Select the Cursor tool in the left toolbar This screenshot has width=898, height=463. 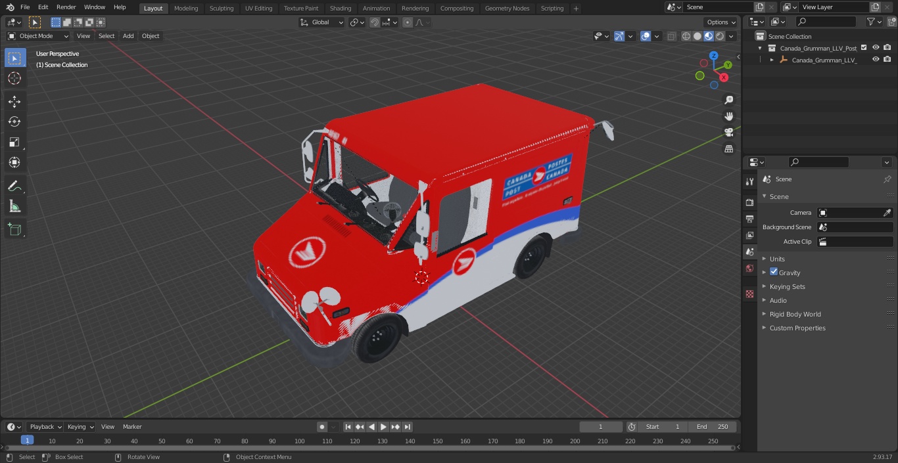(14, 78)
